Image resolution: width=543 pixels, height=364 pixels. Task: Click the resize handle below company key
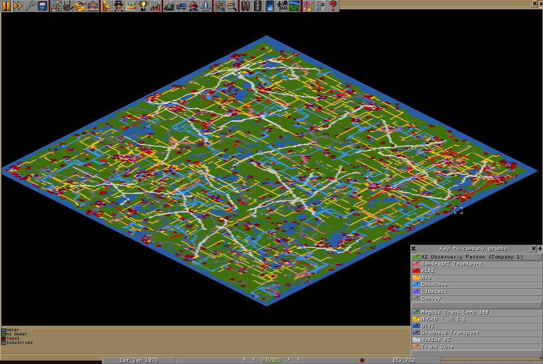tap(540, 359)
